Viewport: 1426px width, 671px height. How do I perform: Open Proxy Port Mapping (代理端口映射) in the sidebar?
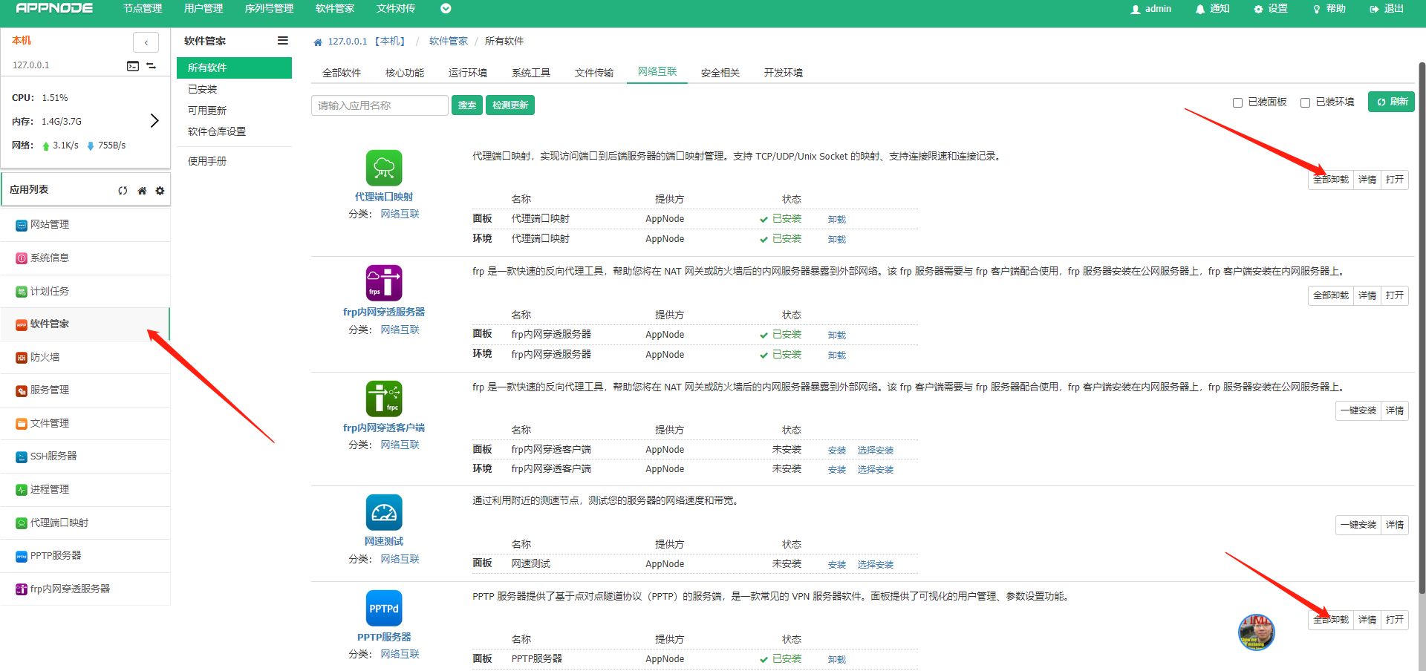coord(85,523)
